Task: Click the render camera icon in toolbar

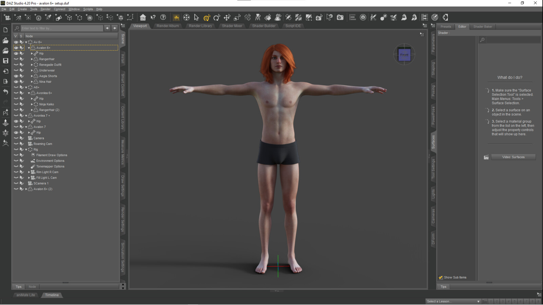Action: pos(340,17)
